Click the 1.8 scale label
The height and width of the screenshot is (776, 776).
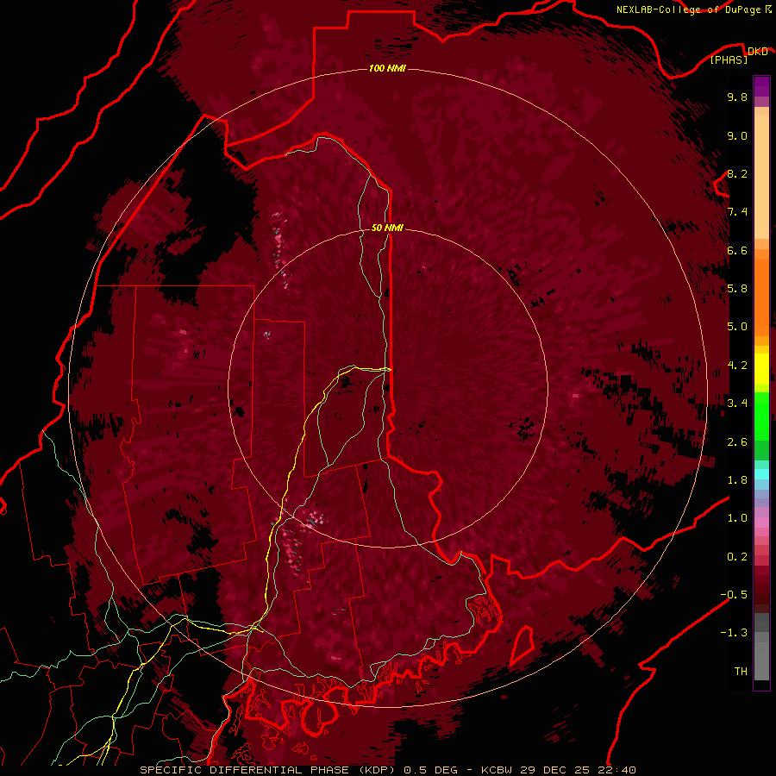coord(737,480)
